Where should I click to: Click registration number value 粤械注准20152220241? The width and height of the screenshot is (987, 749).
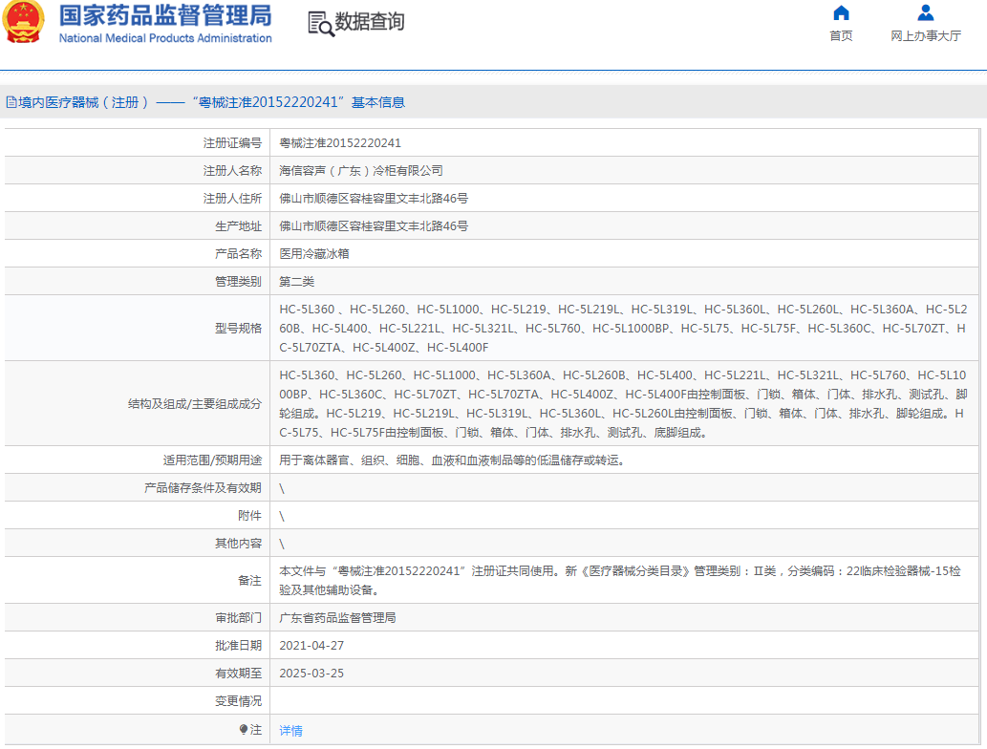339,143
